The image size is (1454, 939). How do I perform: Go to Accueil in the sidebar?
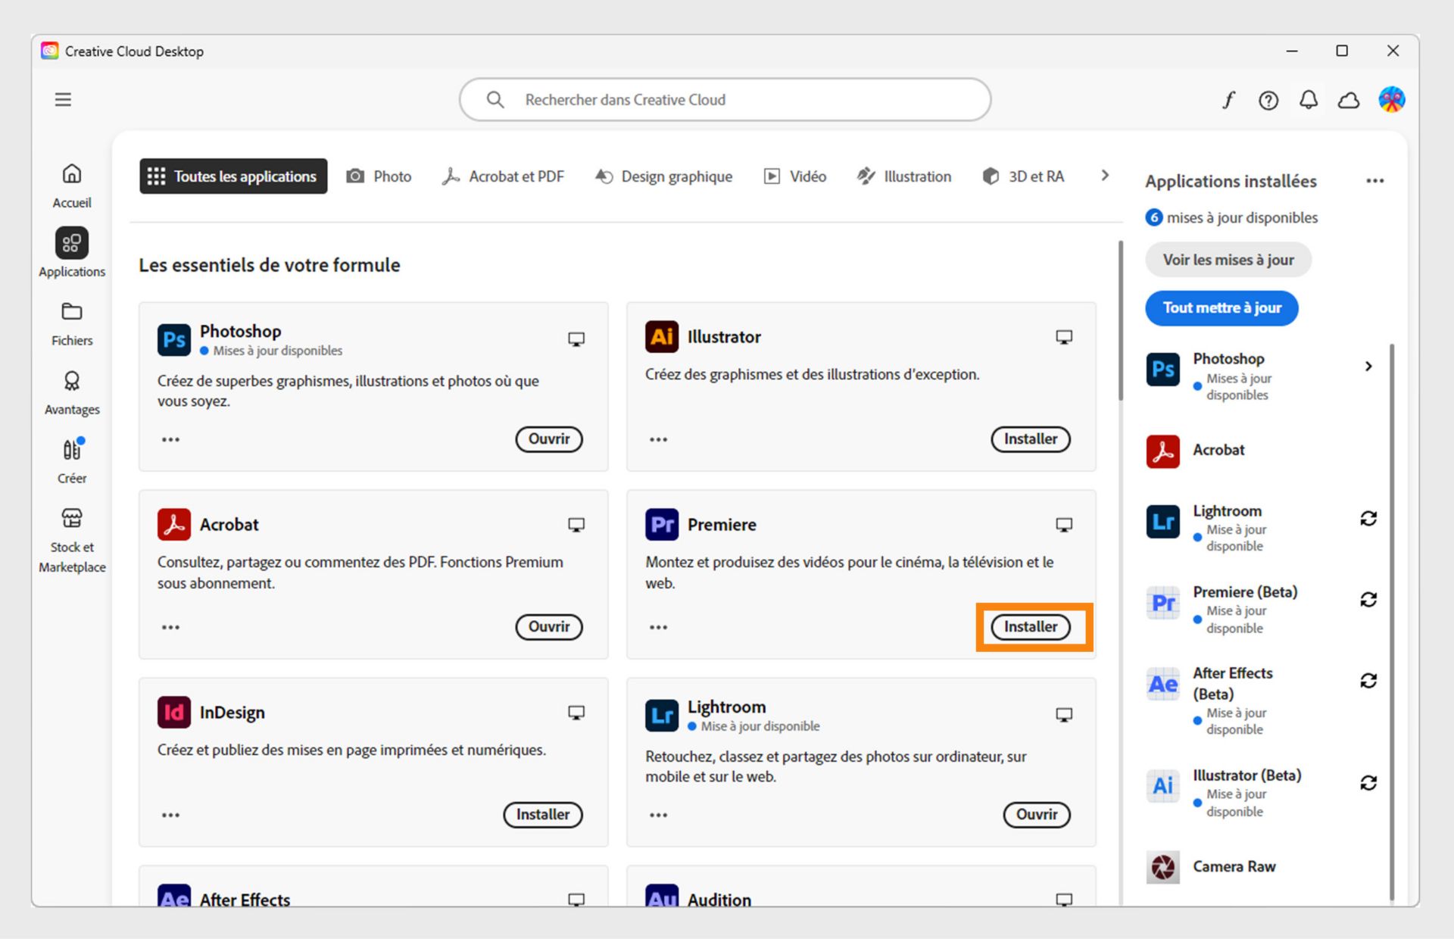(72, 186)
